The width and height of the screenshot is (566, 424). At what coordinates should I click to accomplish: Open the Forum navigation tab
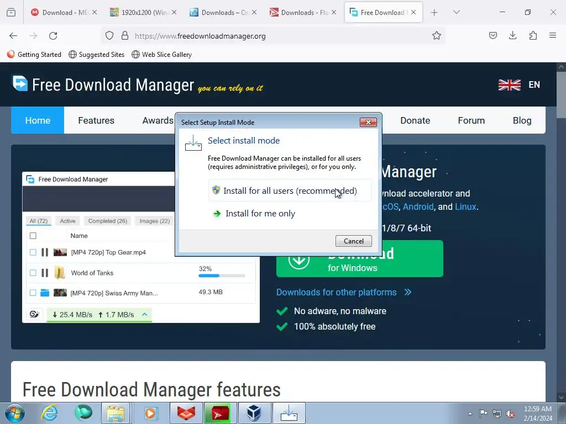(471, 120)
